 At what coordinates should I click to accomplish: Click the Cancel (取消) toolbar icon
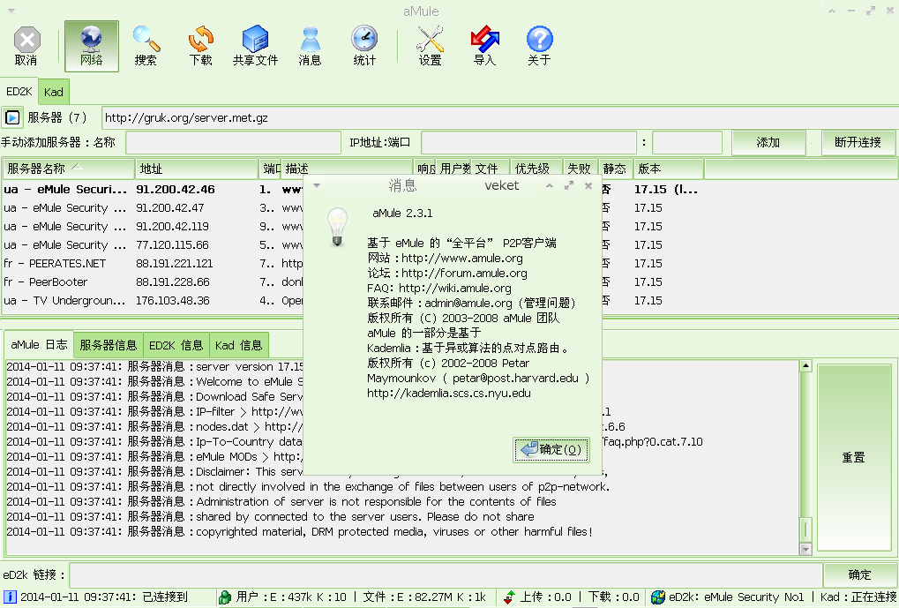[26, 46]
